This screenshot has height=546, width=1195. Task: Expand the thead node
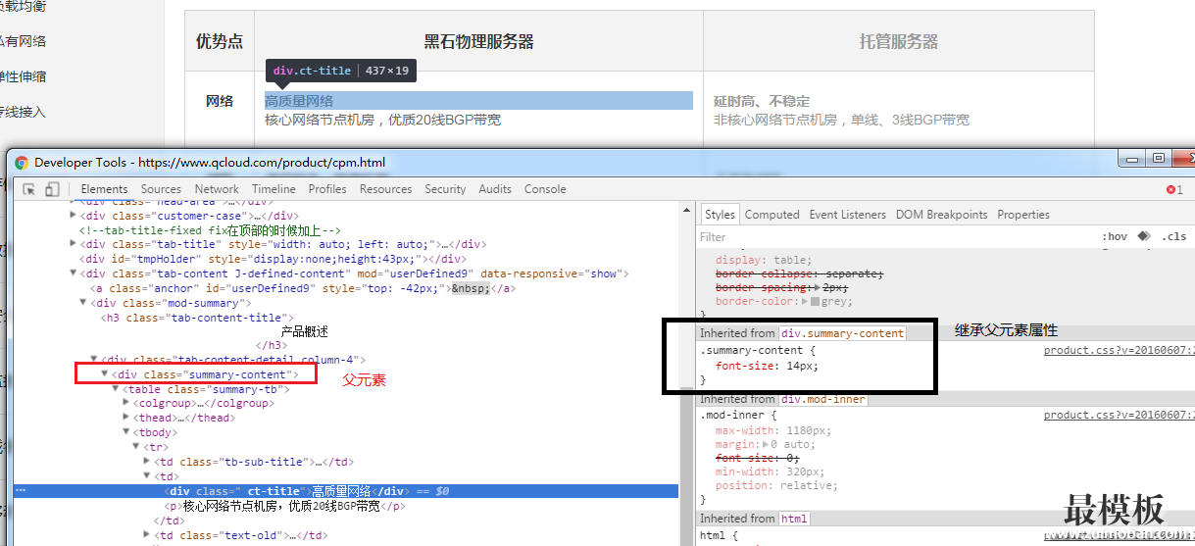[125, 418]
